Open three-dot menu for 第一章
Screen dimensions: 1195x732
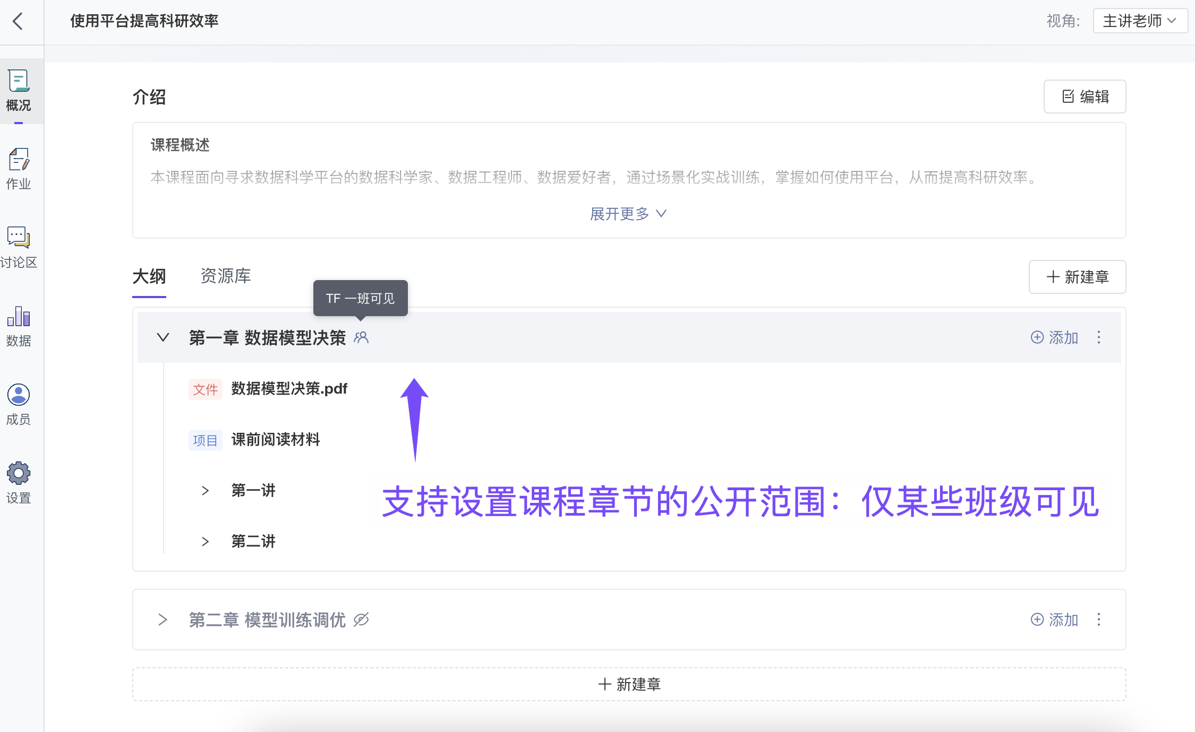click(x=1099, y=337)
